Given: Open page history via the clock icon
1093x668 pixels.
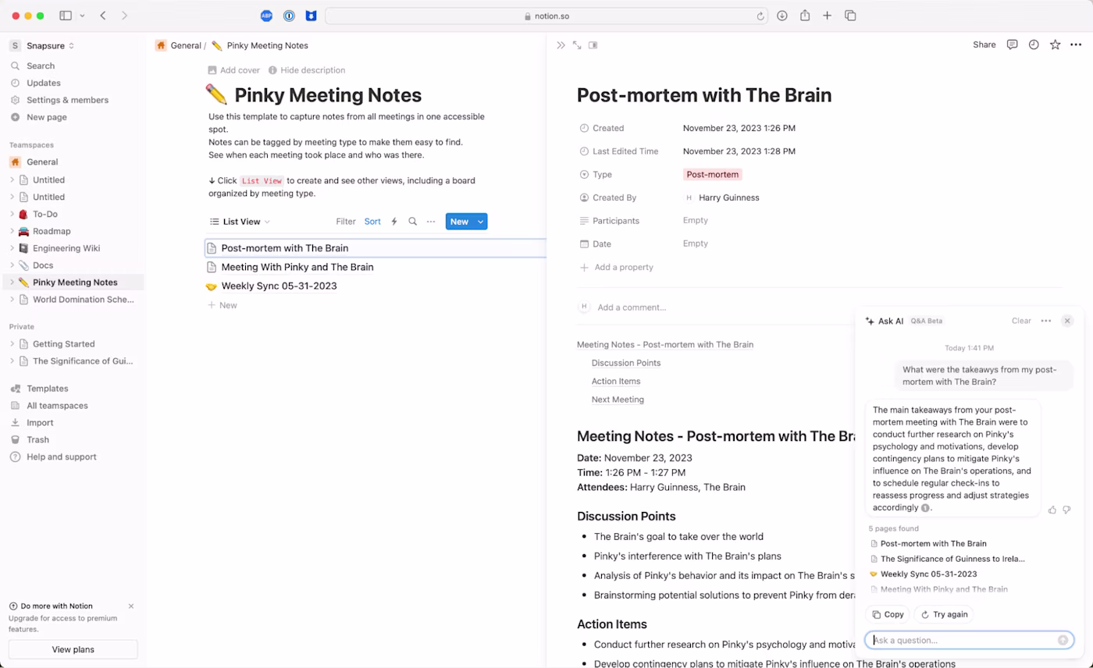Looking at the screenshot, I should [x=1034, y=44].
